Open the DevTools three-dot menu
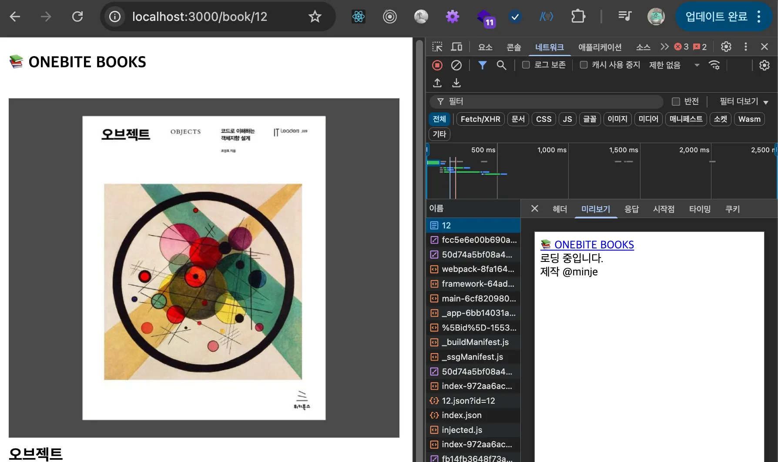778x462 pixels. (746, 47)
